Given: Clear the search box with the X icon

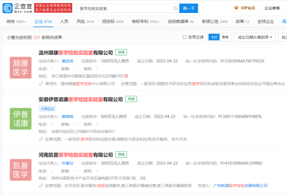Looking at the screenshot, I should 175,8.
